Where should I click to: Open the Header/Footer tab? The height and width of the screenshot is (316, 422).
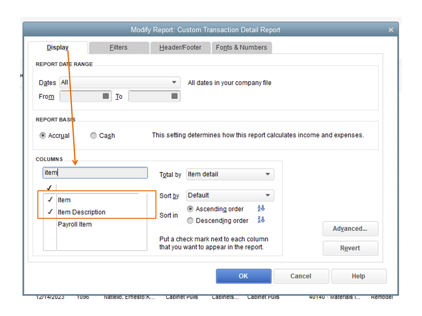point(180,48)
